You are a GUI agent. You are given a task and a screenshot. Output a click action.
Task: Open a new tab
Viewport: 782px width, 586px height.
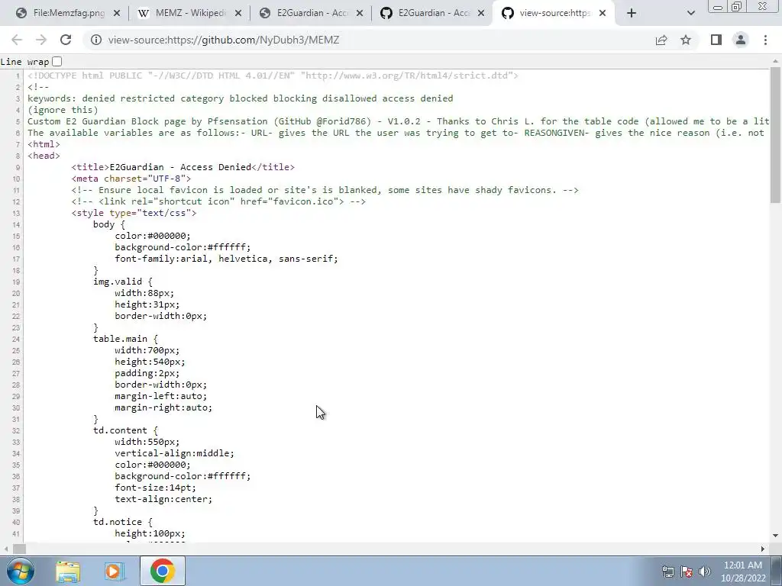632,13
